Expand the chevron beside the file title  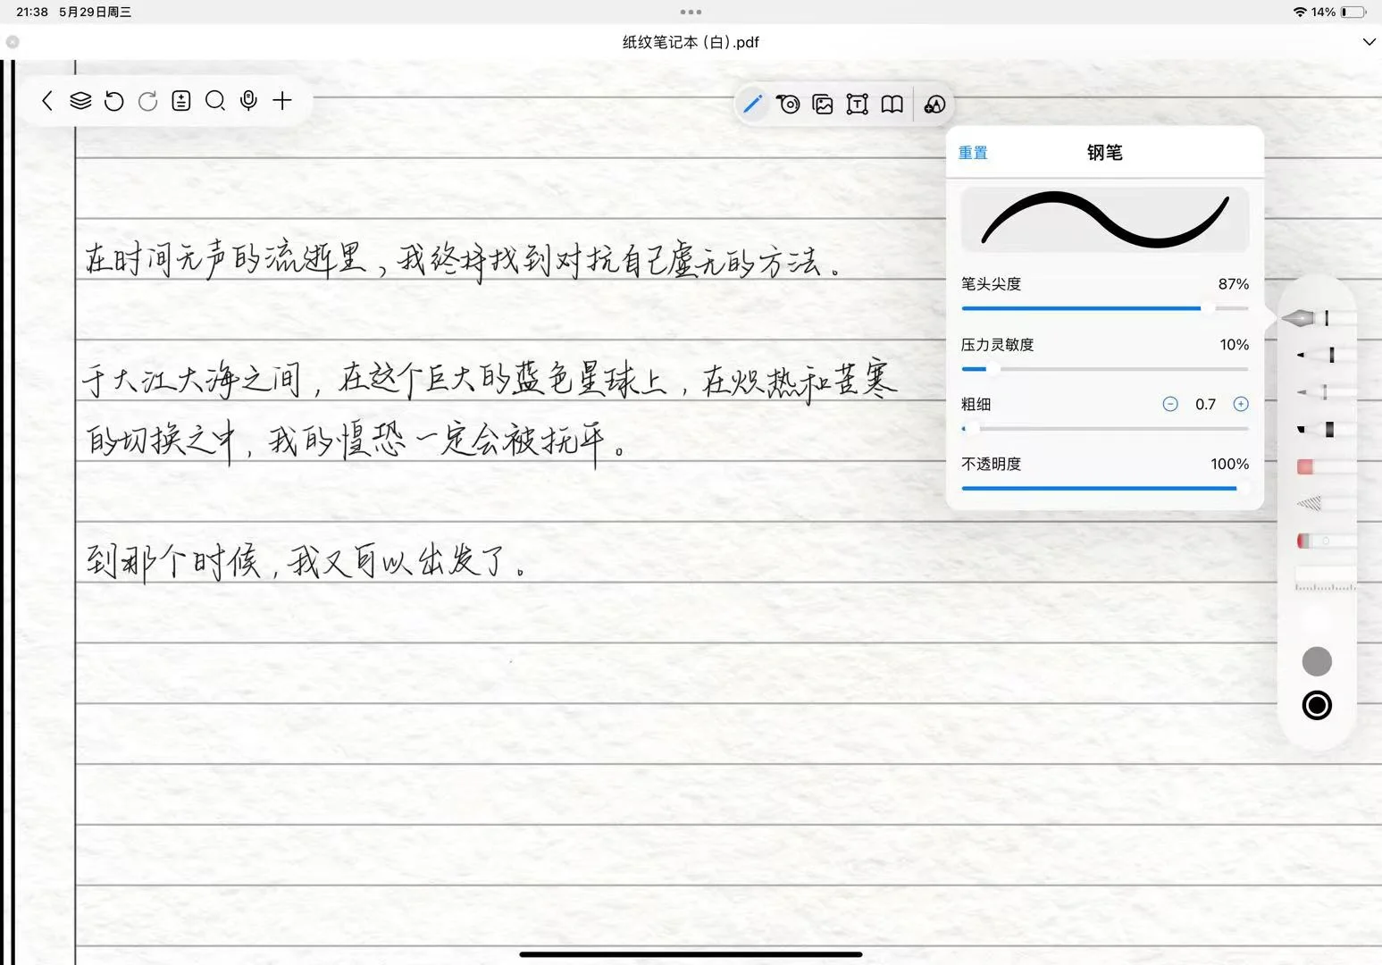(1369, 42)
